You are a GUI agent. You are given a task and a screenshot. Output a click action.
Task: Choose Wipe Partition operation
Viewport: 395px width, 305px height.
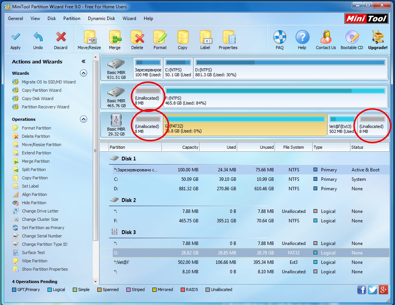[30, 261]
